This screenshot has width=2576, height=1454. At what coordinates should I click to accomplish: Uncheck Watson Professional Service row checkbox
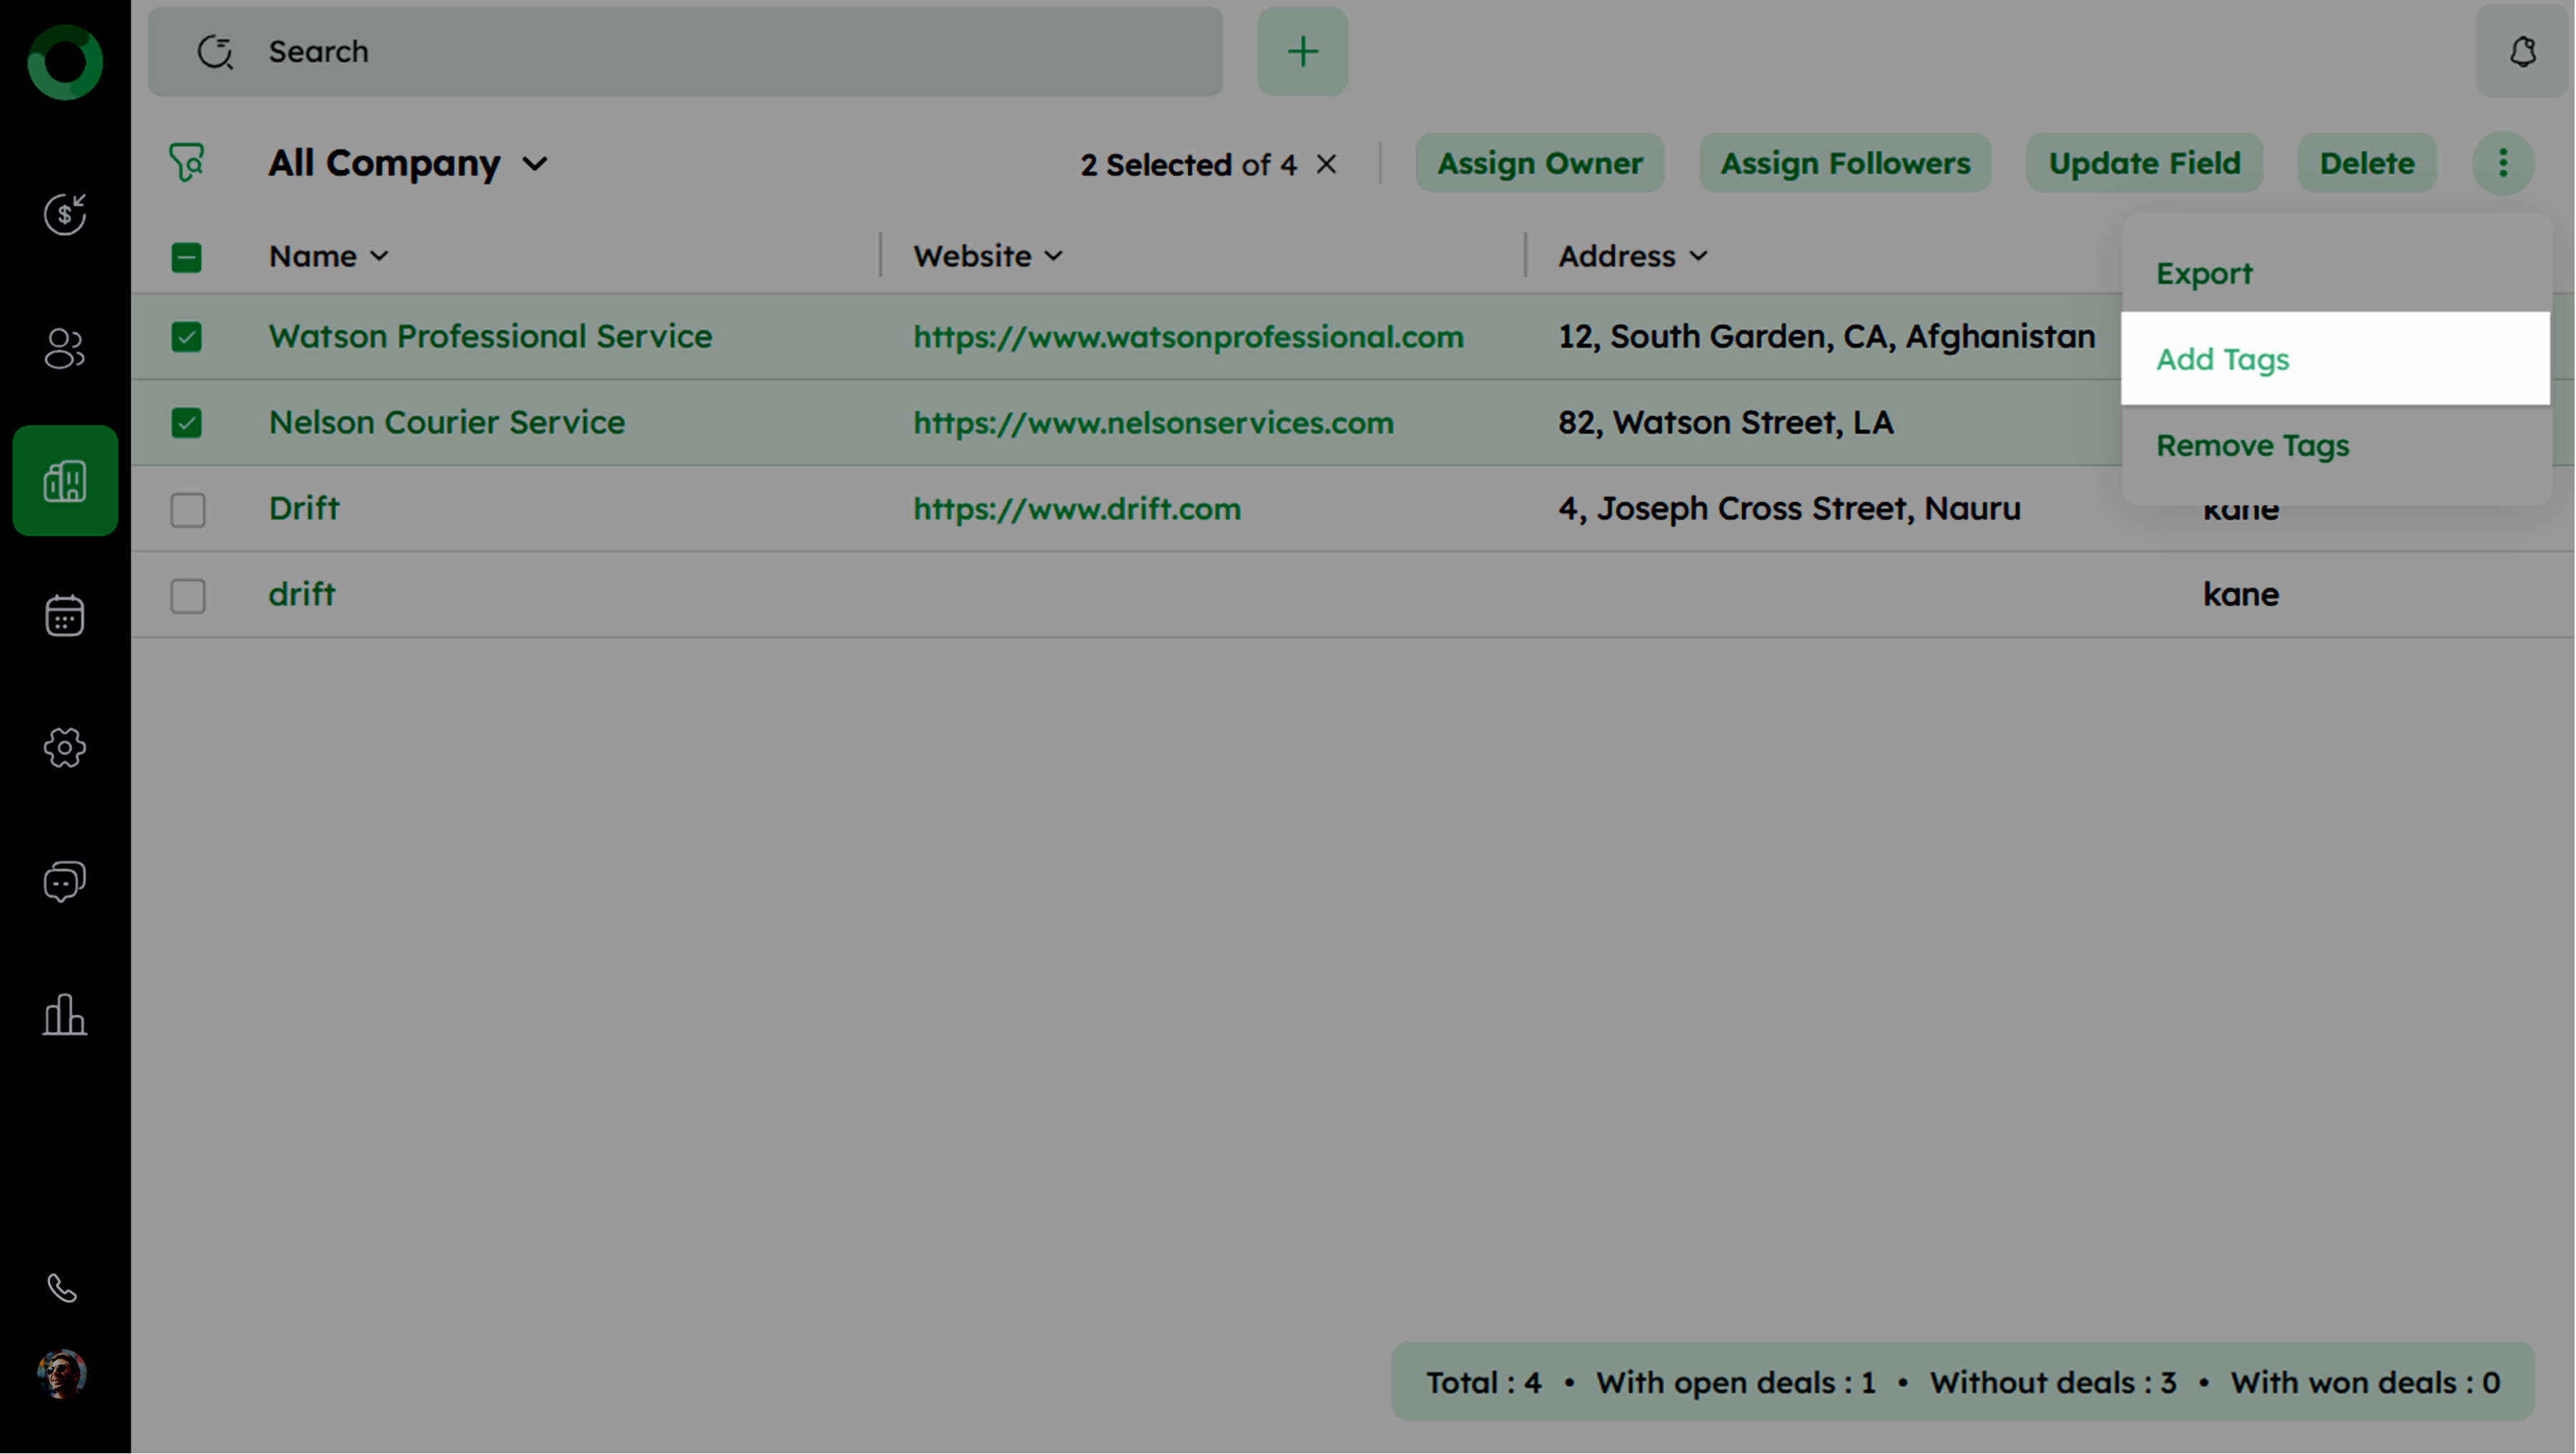(x=187, y=337)
